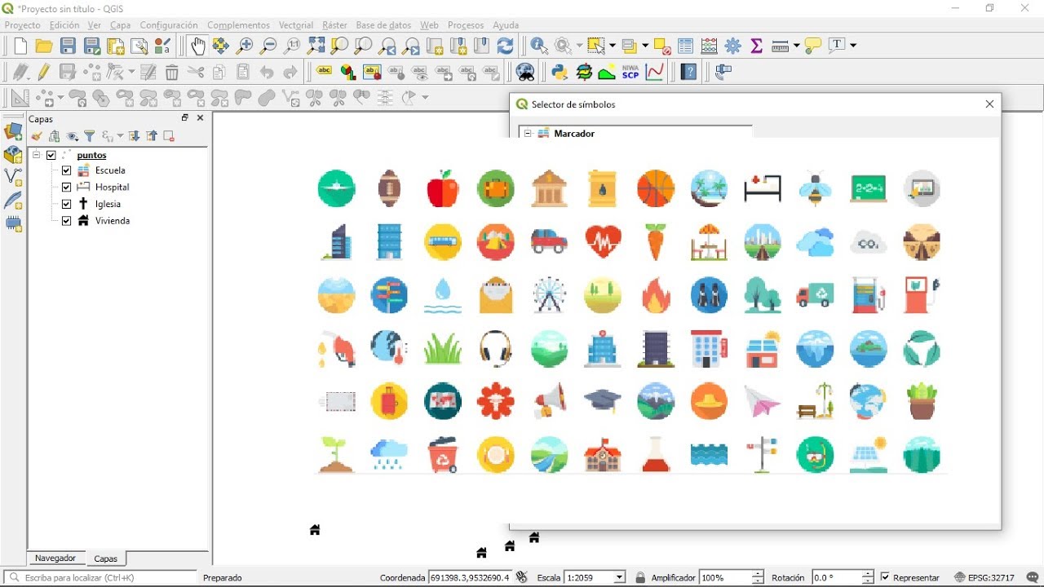Open the Vectorial menu
This screenshot has height=587, width=1044.
point(296,25)
